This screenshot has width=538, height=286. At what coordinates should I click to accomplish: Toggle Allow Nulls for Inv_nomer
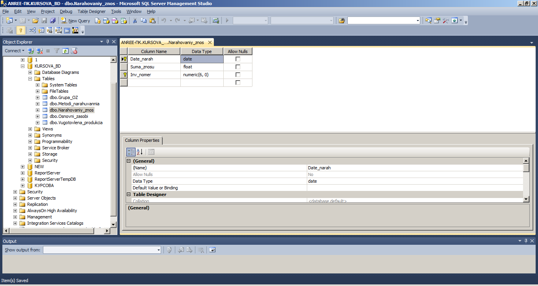(x=238, y=75)
